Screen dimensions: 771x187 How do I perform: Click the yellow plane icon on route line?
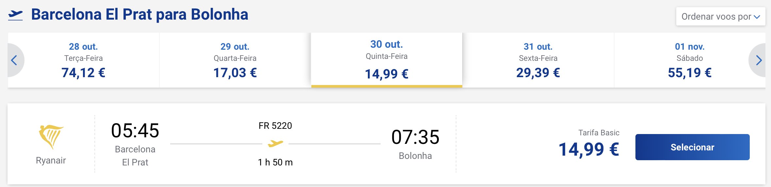click(275, 143)
